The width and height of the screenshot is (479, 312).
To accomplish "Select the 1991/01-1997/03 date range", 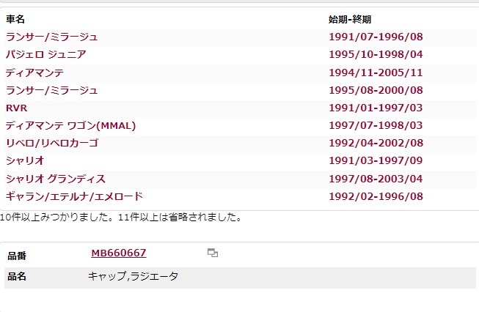I will (x=376, y=108).
